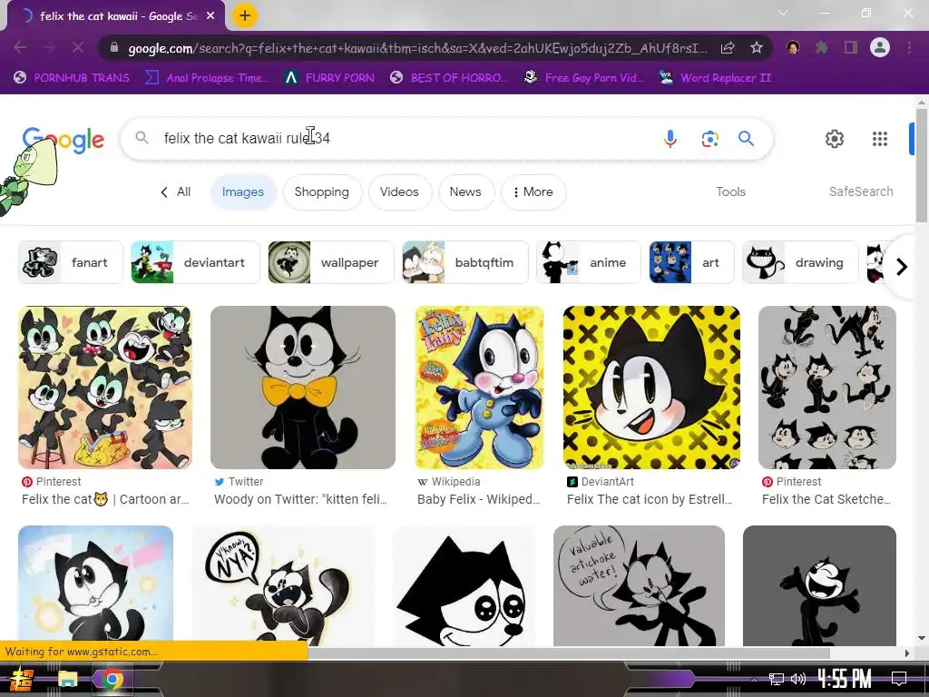Click the 4:55 PM taskbar clock
929x697 pixels.
(x=845, y=679)
